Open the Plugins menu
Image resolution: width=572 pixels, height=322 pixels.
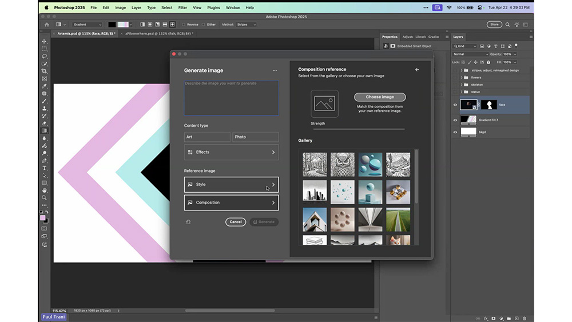tap(213, 7)
